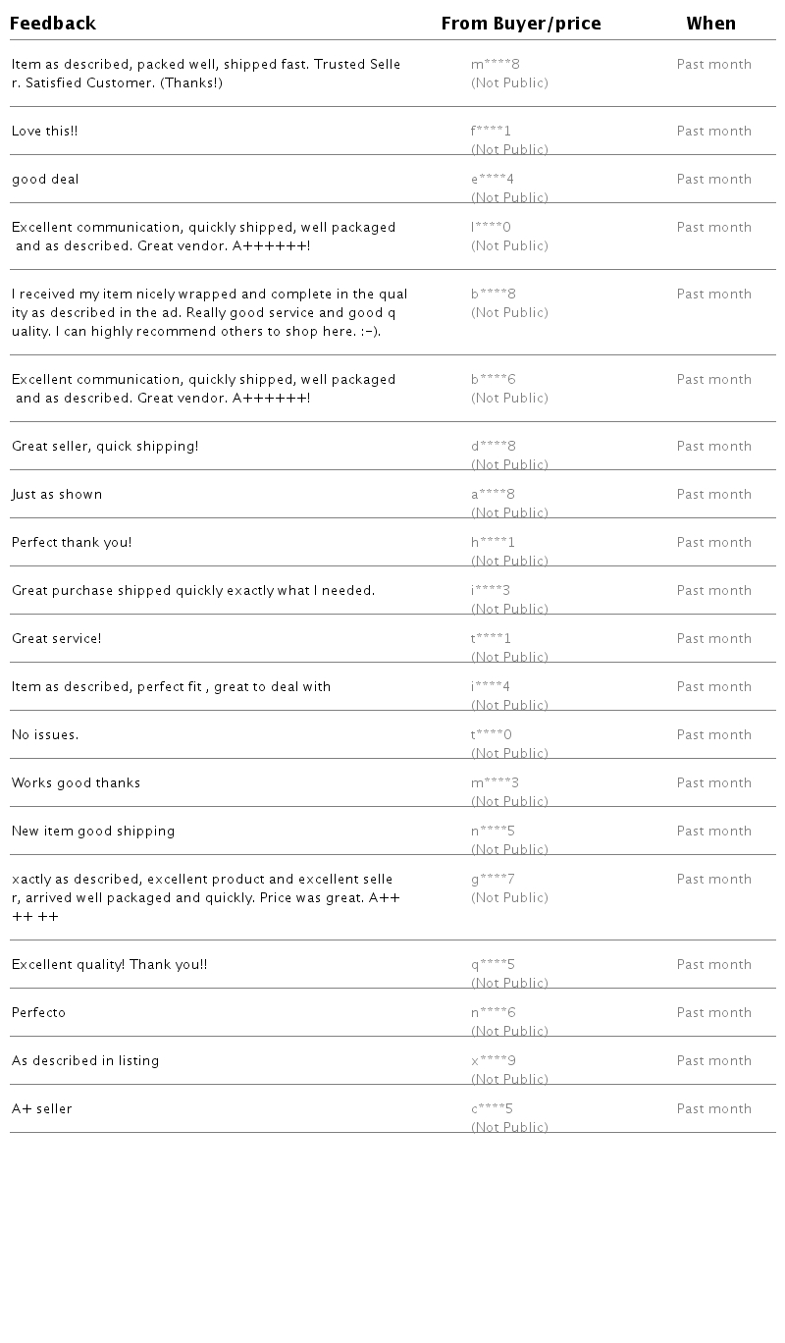The width and height of the screenshot is (785, 1343).
Task: Click the 'good deal' feedback text
Action: [45, 180]
